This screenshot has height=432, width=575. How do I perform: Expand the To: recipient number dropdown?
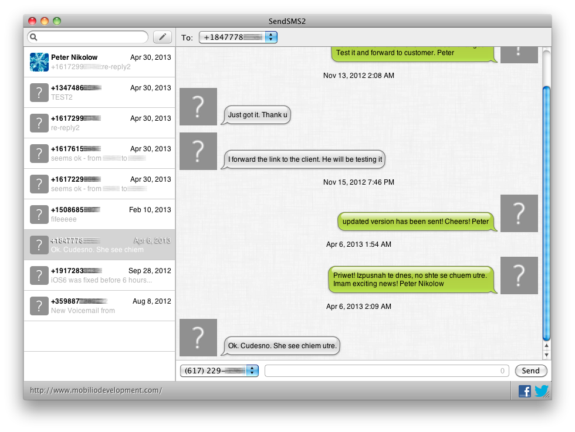[x=271, y=37]
